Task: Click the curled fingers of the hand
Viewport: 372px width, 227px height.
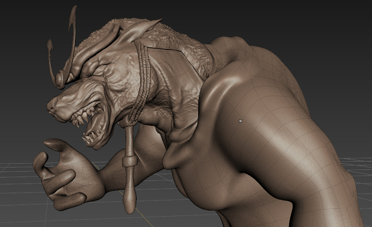Action: click(x=59, y=188)
